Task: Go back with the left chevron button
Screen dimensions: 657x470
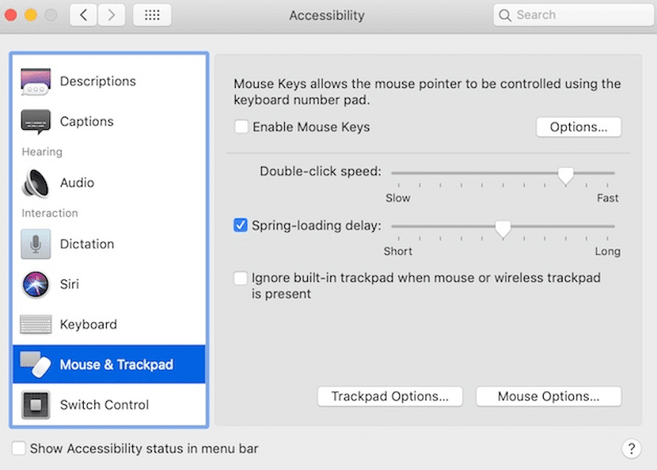Action: tap(84, 15)
